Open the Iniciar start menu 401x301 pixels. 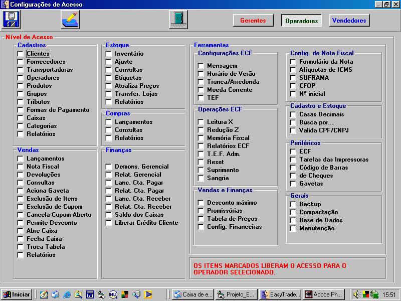pyautogui.click(x=16, y=294)
